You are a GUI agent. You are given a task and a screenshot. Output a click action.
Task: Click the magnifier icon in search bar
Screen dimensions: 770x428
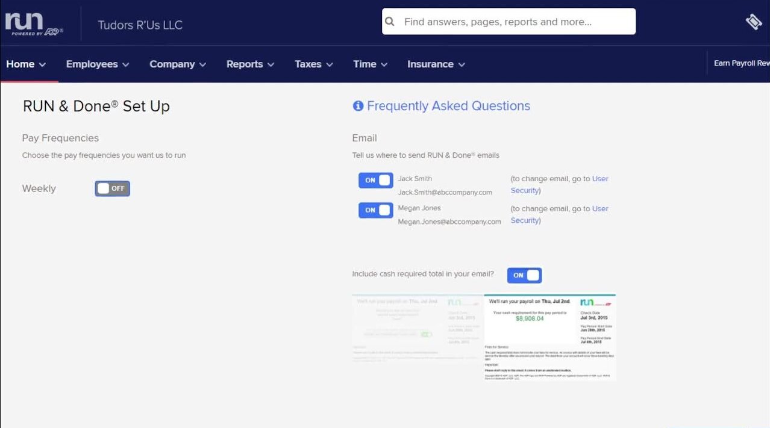tap(390, 22)
